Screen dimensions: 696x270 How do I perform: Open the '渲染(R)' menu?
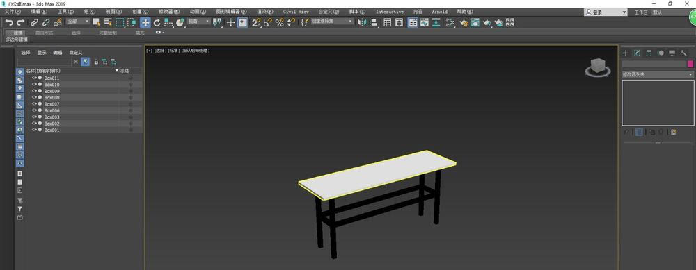tap(264, 12)
